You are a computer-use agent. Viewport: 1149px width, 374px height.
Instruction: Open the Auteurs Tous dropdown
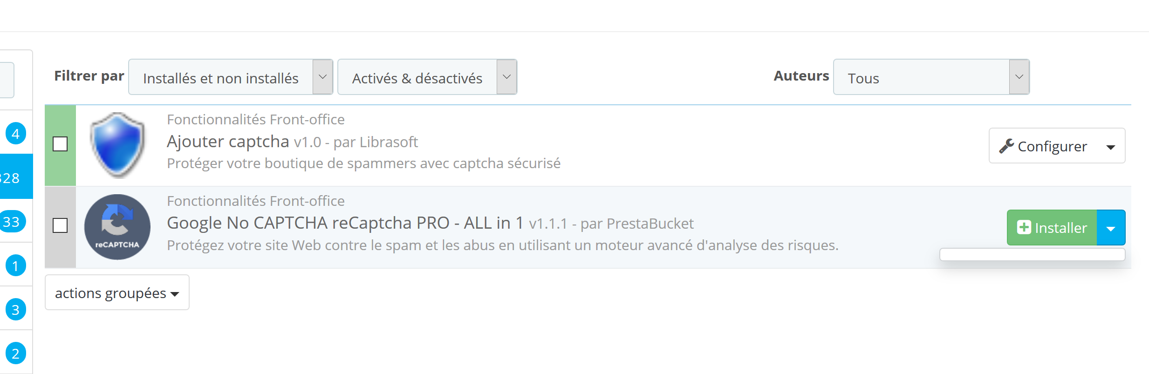(x=931, y=77)
